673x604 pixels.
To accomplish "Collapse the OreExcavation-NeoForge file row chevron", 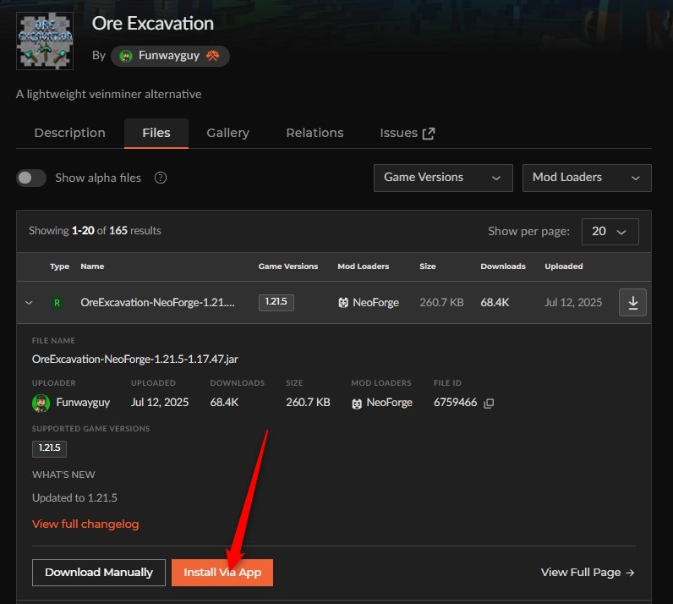I will (29, 303).
